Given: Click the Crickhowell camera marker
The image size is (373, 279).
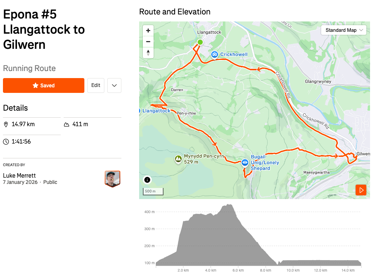Looking at the screenshot, I should [x=214, y=55].
